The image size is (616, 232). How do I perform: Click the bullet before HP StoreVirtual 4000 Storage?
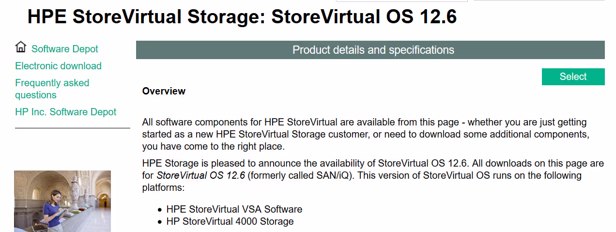tap(160, 222)
